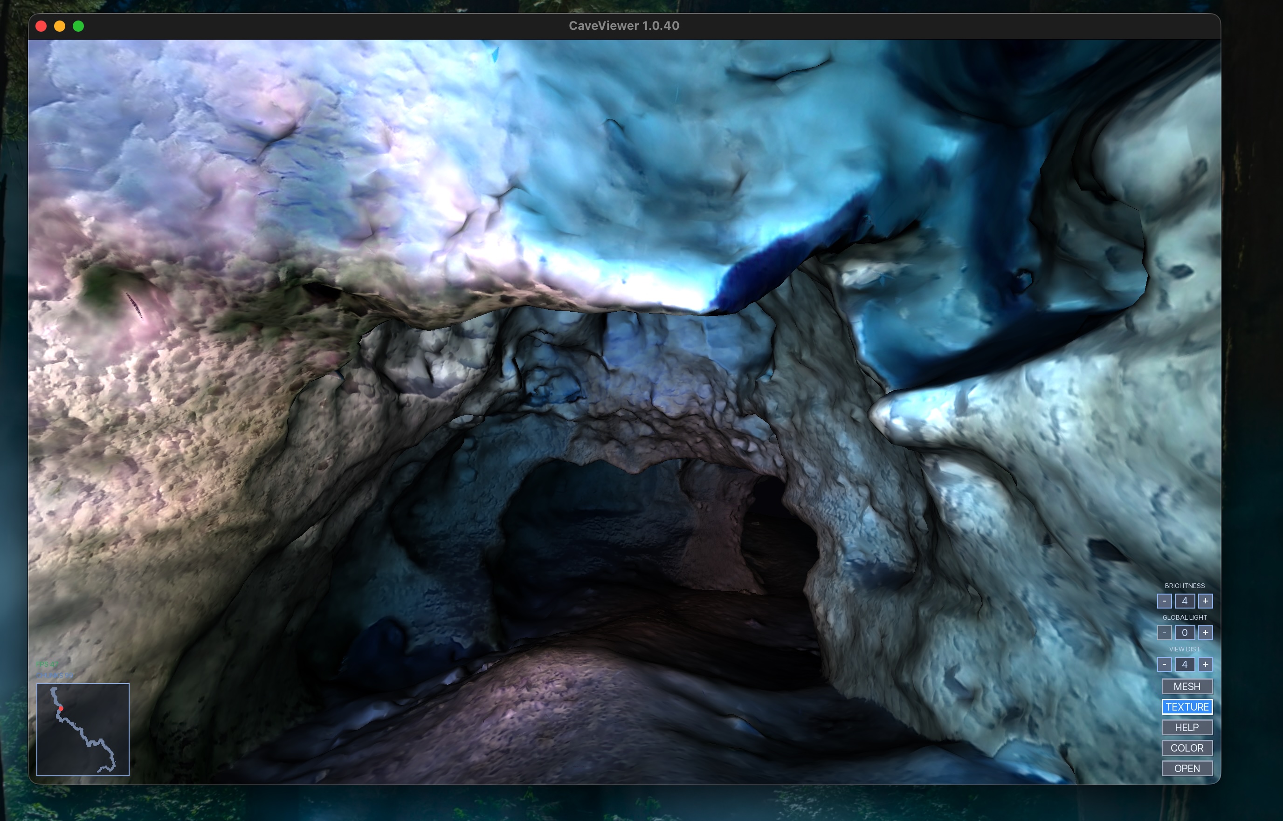1283x821 pixels.
Task: Click the brightness value field showing 4
Action: (x=1185, y=601)
